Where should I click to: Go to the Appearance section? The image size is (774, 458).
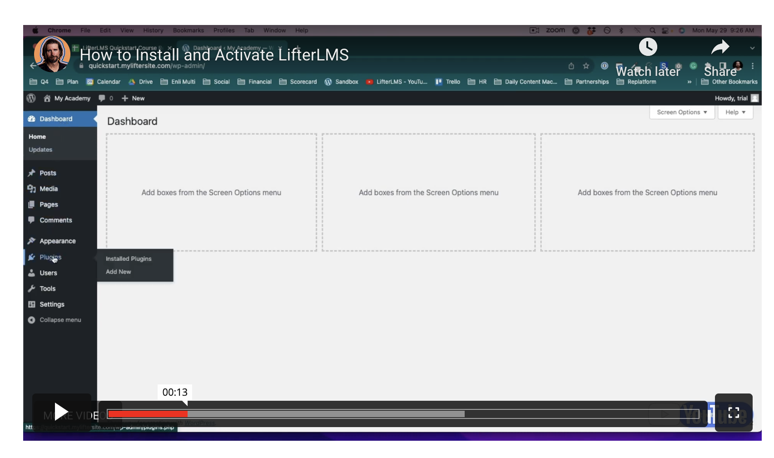(57, 241)
